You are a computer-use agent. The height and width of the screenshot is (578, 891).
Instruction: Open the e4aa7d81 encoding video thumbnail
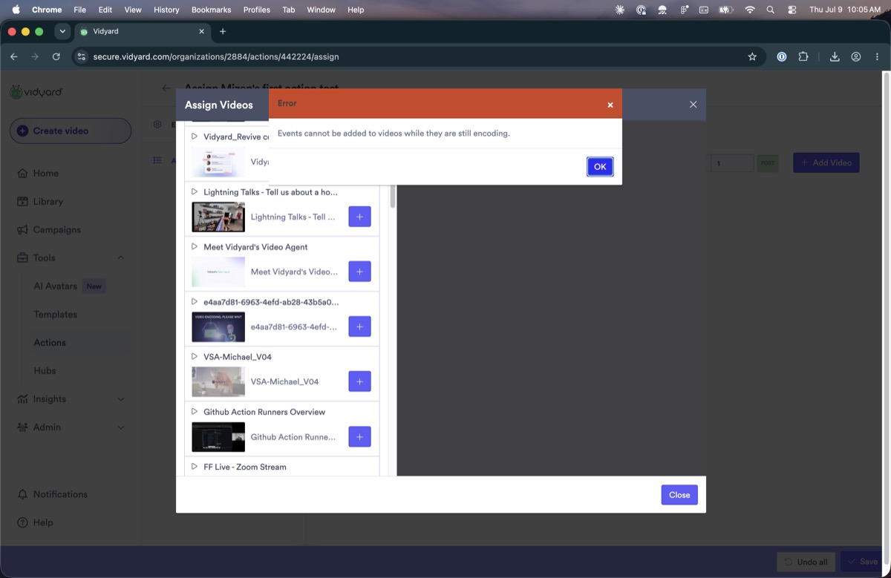pos(218,326)
